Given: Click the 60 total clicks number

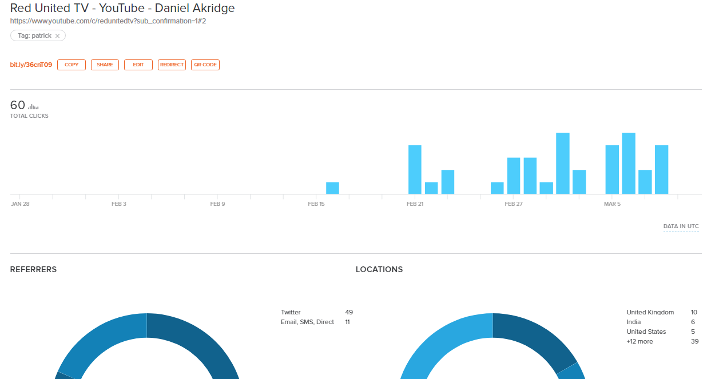Looking at the screenshot, I should coord(18,105).
